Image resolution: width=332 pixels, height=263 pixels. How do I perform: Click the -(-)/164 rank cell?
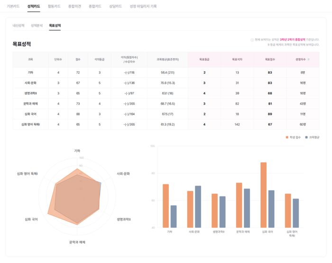(129, 114)
